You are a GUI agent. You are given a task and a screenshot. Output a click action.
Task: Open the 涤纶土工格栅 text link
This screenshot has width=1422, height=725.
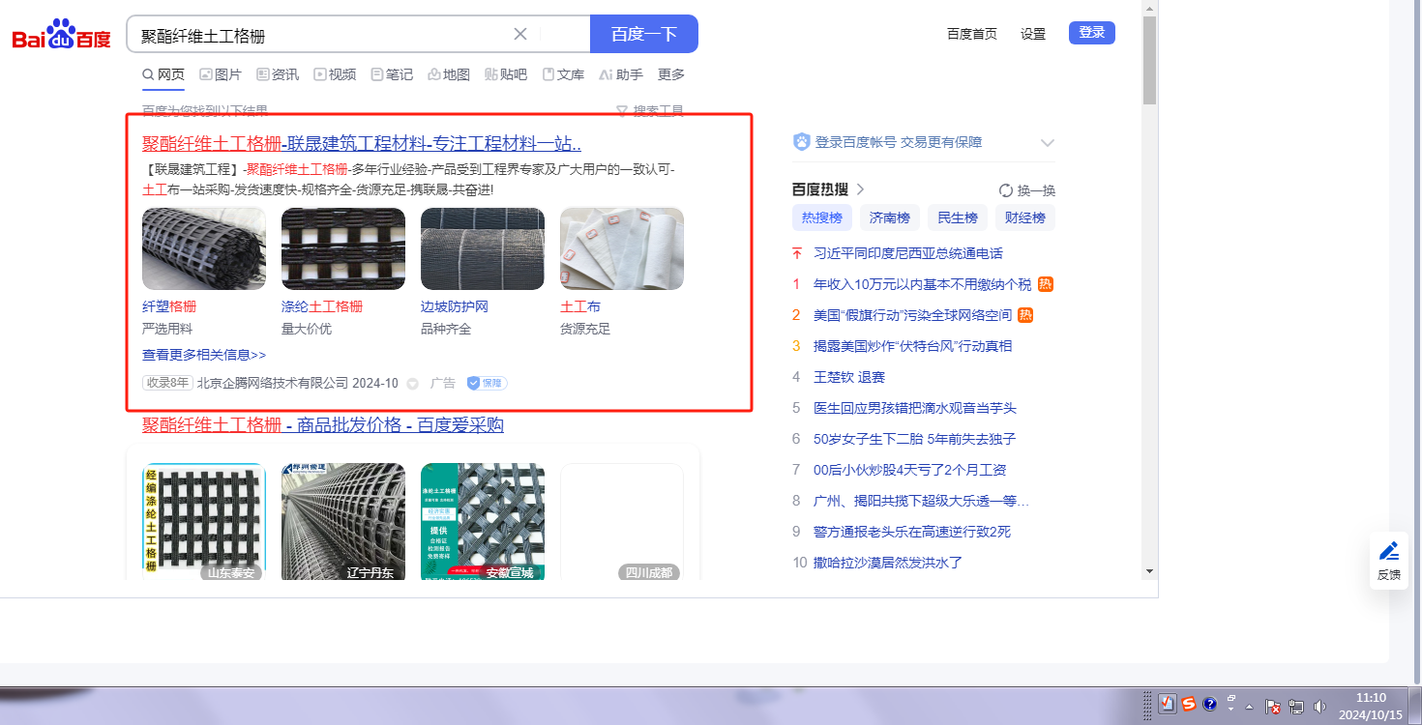click(322, 306)
